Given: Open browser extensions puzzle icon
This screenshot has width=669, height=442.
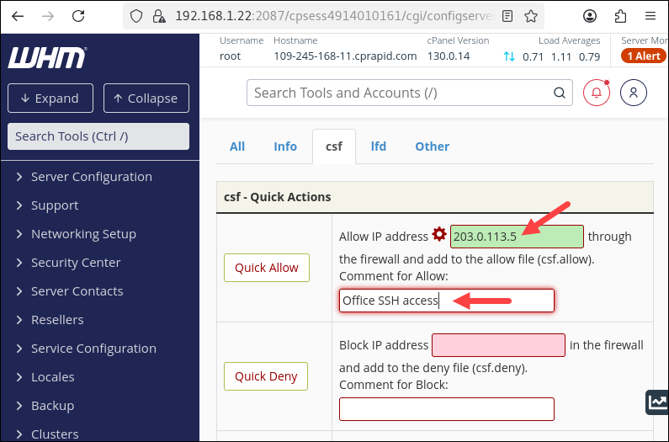Looking at the screenshot, I should pos(620,16).
